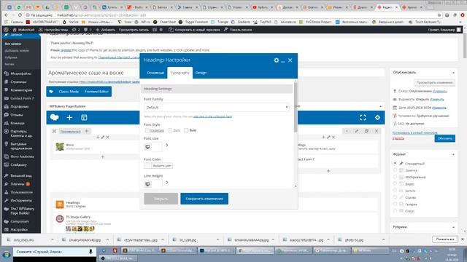Switch to Typography tab
This screenshot has width=467, height=262.
point(180,73)
